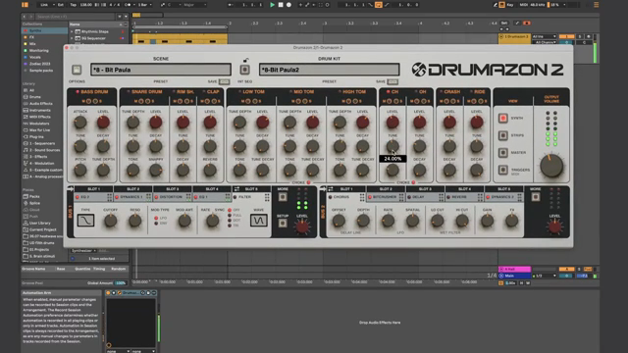
Task: Click filter WAVE sine shape icon
Action: click(x=259, y=221)
